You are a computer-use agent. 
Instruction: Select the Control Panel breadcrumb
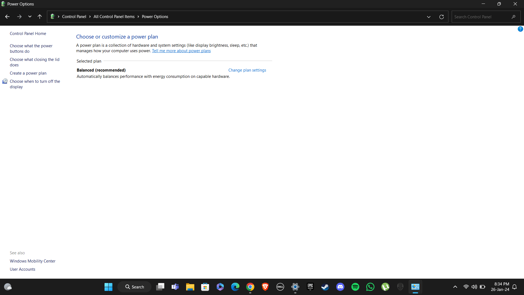74,17
